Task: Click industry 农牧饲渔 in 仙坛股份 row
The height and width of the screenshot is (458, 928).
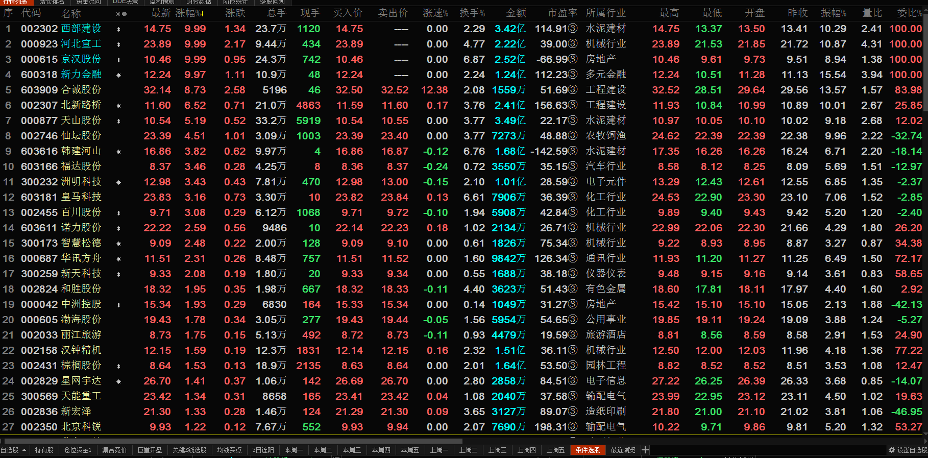Action: (606, 136)
